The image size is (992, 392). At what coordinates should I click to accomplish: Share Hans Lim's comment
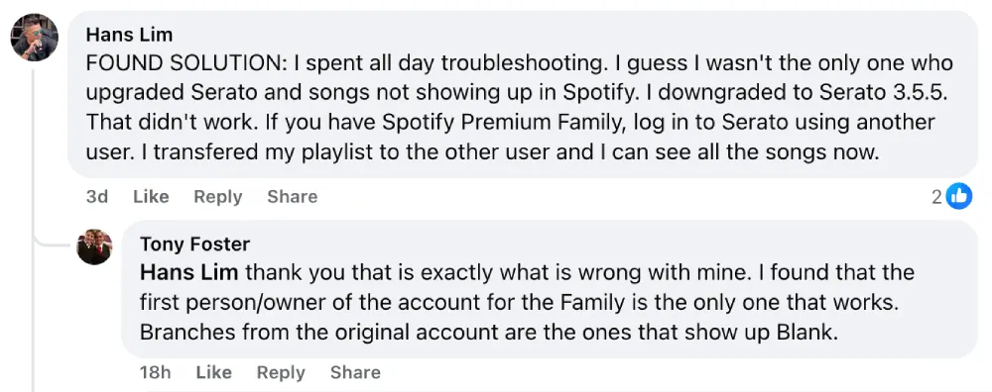[293, 197]
